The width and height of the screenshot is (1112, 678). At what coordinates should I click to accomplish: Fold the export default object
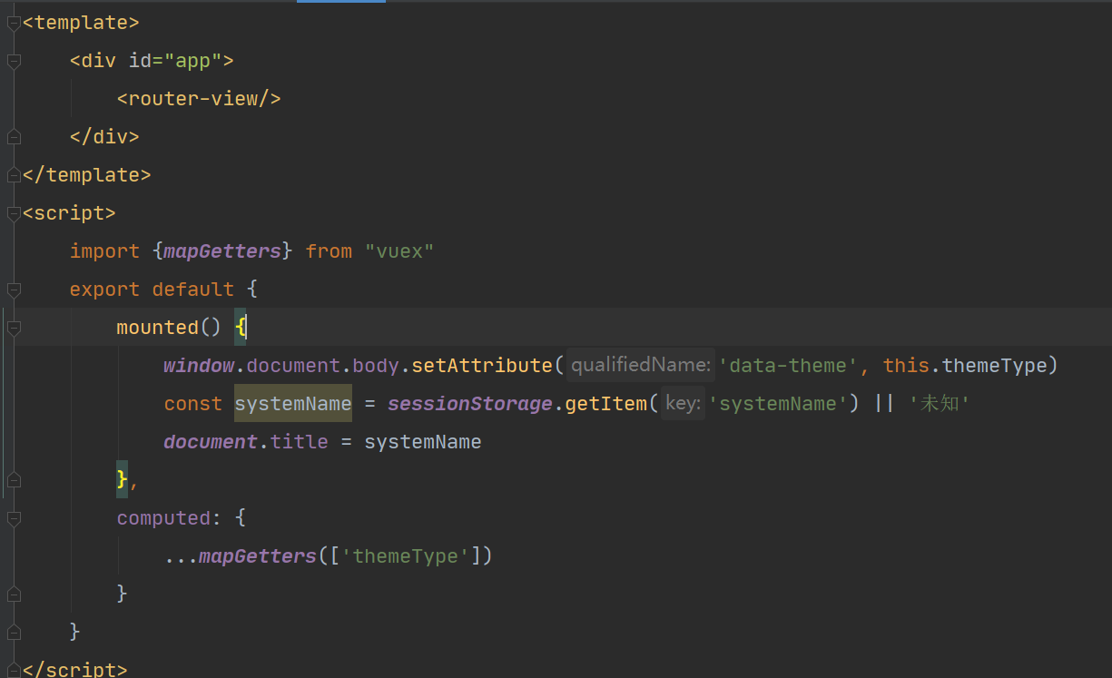14,290
